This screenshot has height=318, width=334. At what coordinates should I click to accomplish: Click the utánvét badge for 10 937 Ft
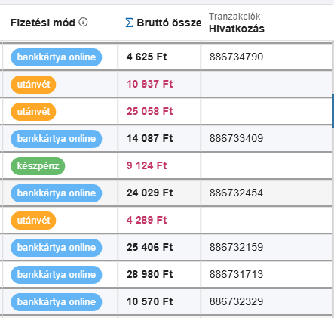[33, 85]
